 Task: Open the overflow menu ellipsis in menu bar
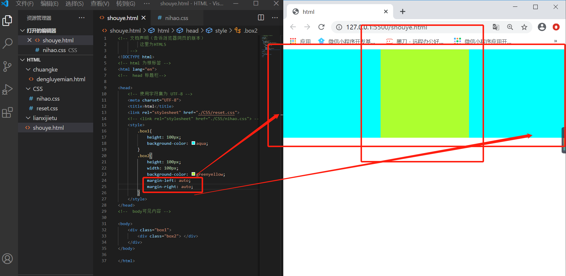pos(147,4)
